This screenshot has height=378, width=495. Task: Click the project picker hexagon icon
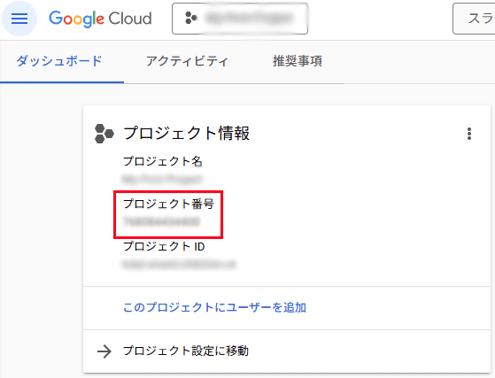pos(191,18)
